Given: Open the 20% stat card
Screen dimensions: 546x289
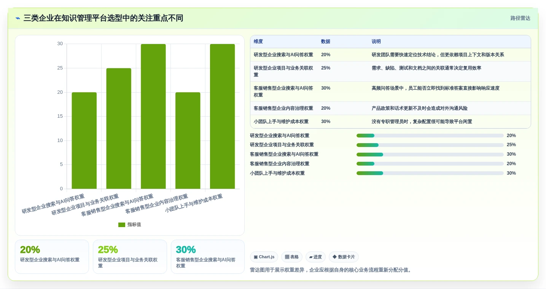Looking at the screenshot, I should click(x=52, y=257).
